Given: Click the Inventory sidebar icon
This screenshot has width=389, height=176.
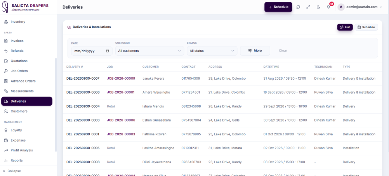Looking at the screenshot, I should pyautogui.click(x=6, y=22).
